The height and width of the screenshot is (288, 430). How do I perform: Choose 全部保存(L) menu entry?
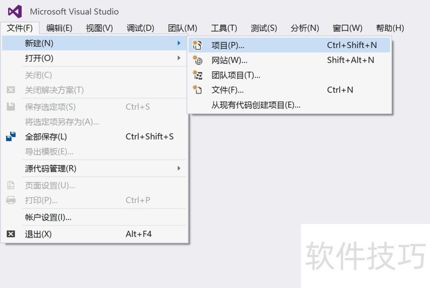point(95,136)
